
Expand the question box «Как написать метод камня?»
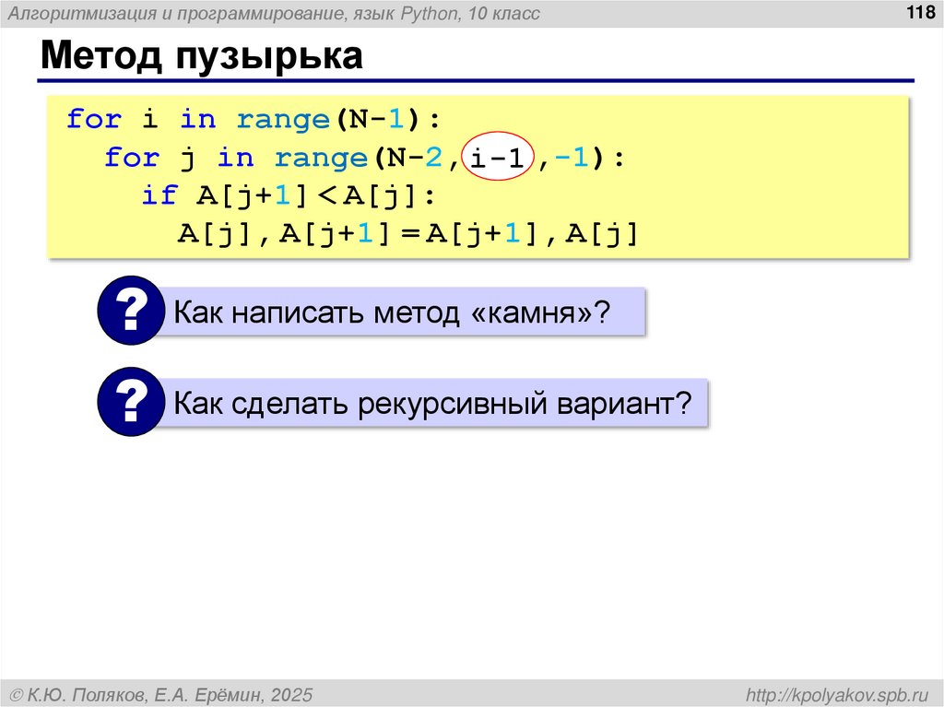(396, 311)
